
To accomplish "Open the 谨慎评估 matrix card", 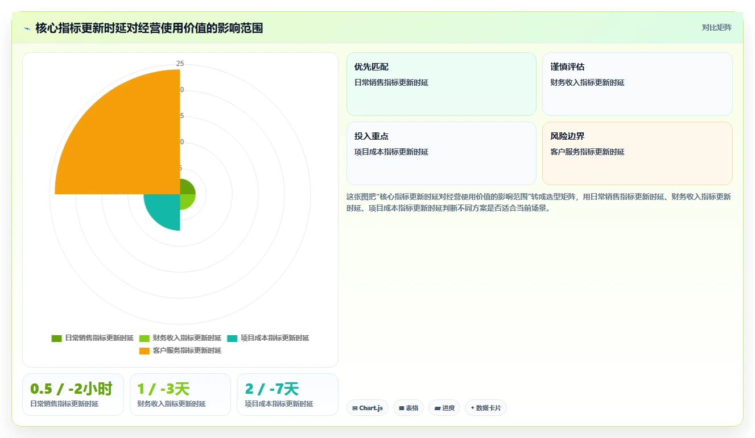I will tap(637, 84).
